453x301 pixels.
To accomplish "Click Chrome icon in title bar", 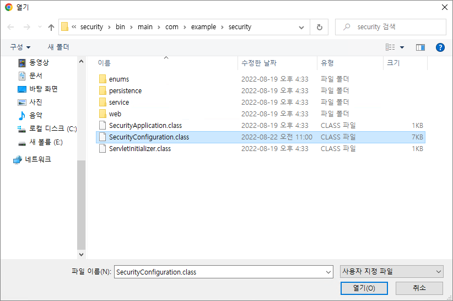I will click(9, 7).
